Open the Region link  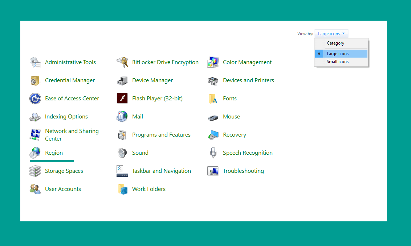(x=54, y=153)
